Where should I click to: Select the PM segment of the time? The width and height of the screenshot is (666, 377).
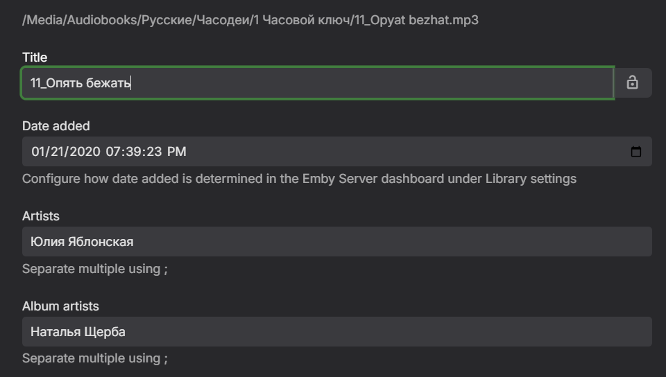point(176,152)
